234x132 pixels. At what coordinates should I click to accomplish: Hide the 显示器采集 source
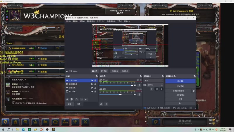pos(92,84)
